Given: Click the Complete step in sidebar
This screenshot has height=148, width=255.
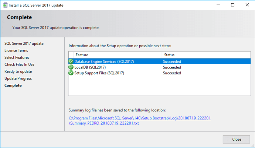Looking at the screenshot, I should pyautogui.click(x=13, y=86).
